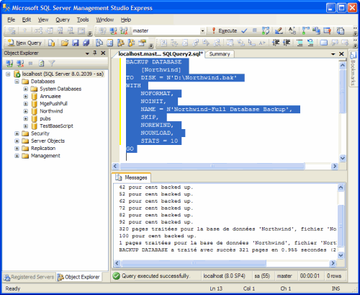Open the View menu
The width and height of the screenshot is (360, 295).
coord(43,19)
